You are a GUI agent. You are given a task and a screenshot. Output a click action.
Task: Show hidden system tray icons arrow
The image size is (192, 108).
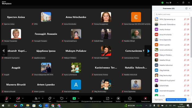[x=146, y=106]
